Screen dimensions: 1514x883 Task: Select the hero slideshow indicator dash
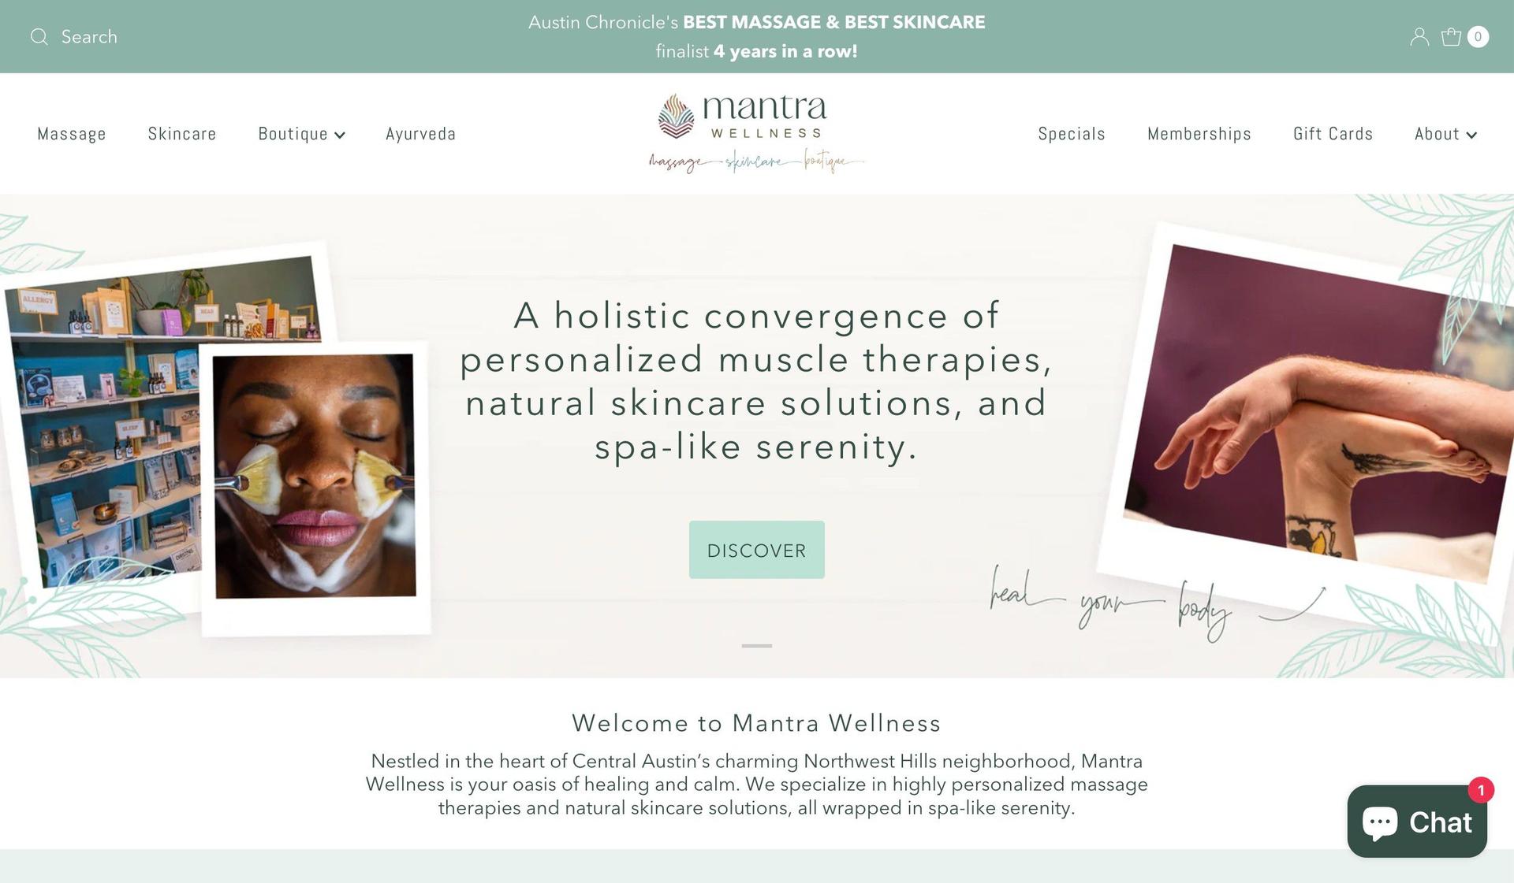point(757,646)
